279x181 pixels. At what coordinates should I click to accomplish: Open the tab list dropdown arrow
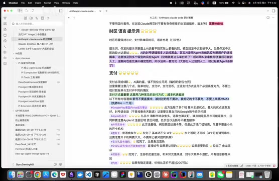click(268, 11)
